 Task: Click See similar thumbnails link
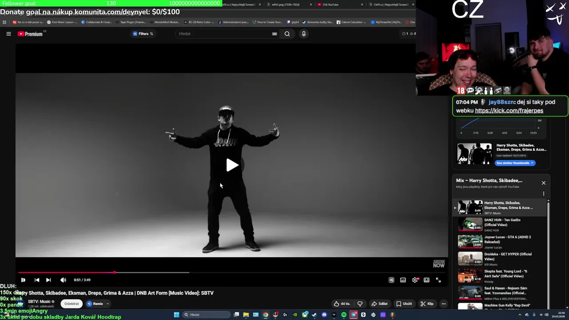515,163
